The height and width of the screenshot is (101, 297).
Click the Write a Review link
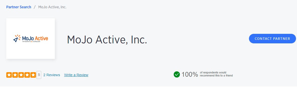76,75
